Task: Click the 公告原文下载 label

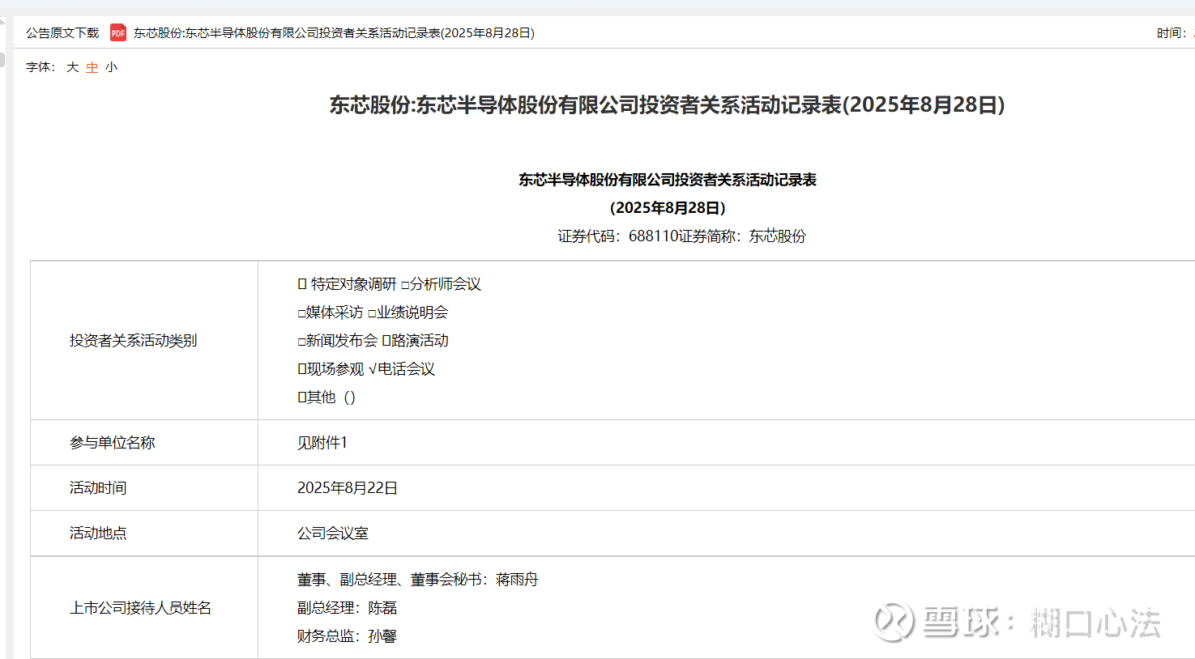Action: pos(62,33)
